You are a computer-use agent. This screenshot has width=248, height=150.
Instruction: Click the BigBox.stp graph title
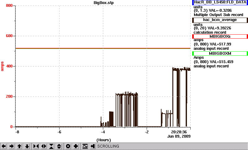click(x=104, y=3)
